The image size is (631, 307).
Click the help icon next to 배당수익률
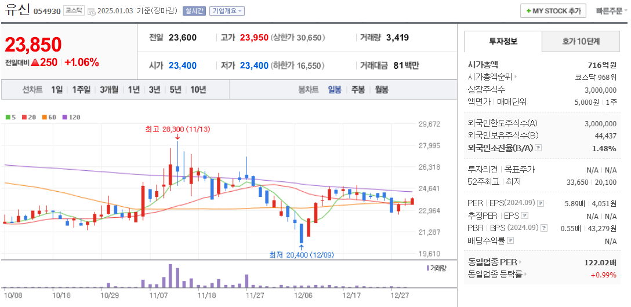click(x=510, y=241)
